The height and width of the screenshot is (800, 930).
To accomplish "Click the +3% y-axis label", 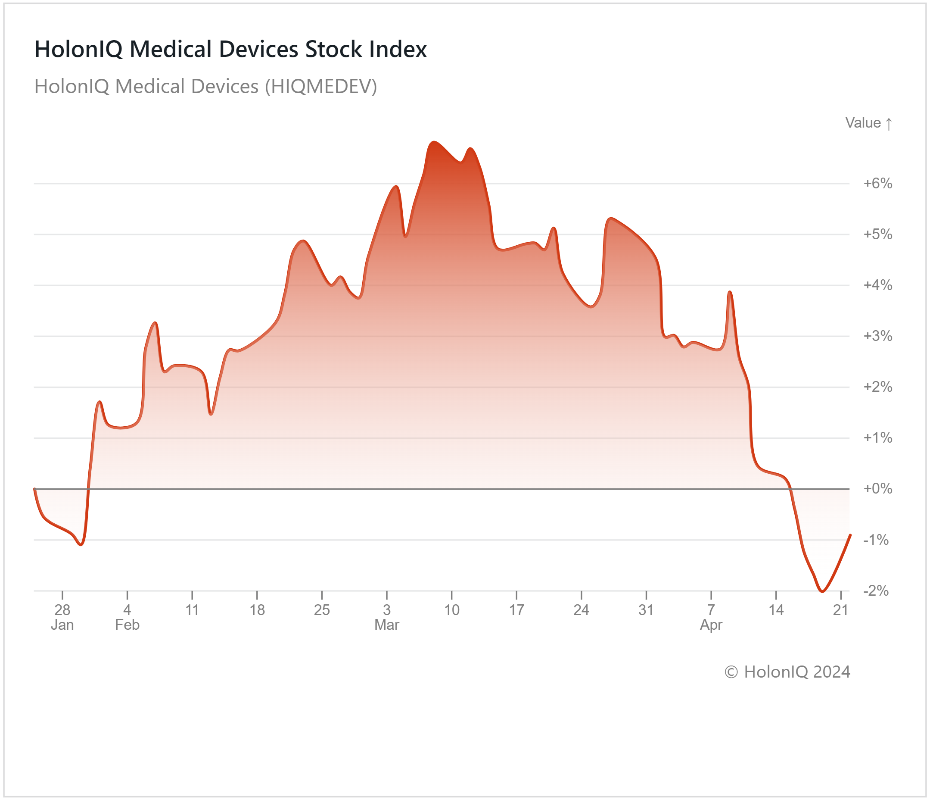I will pos(877,336).
